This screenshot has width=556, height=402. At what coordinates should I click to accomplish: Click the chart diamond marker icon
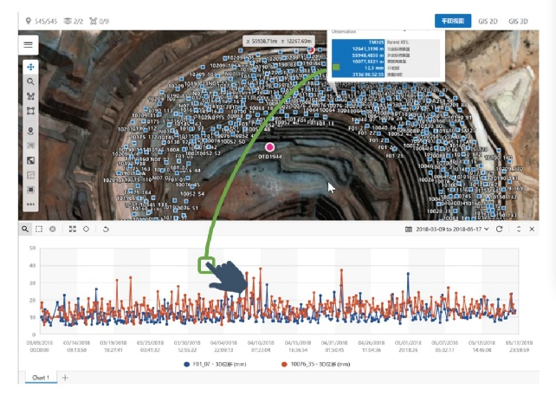pos(86,230)
